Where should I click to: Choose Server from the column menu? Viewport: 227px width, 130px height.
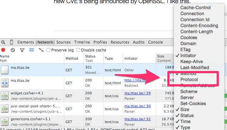click(187, 98)
